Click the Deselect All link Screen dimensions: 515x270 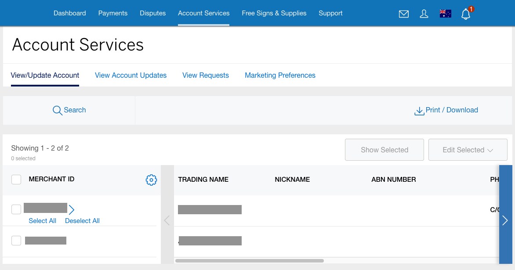click(82, 221)
